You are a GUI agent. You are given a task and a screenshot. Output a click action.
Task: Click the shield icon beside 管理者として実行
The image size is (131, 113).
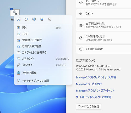[x=18, y=40]
